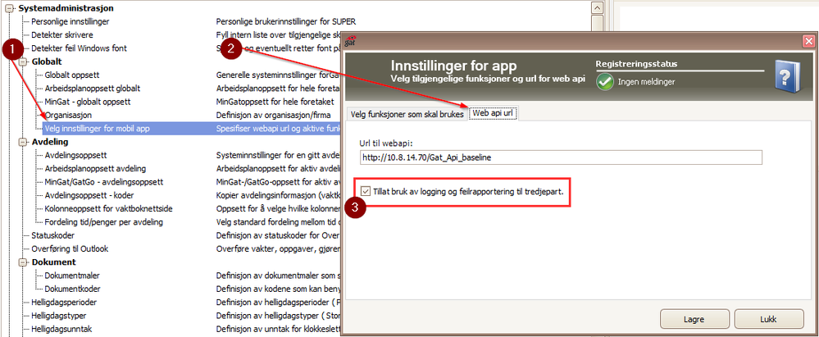Select Dokumentkoder tree item
This screenshot has height=337, width=819.
[x=73, y=289]
